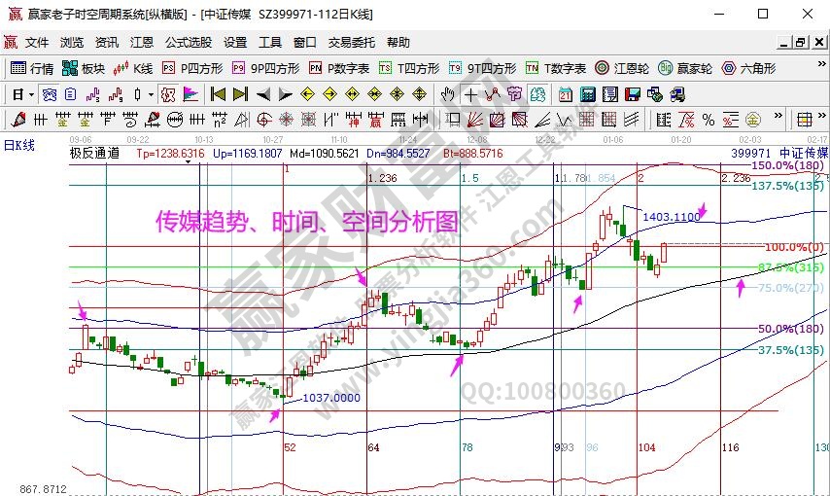Open the 交易委托 menu
This screenshot has width=830, height=496.
[351, 43]
